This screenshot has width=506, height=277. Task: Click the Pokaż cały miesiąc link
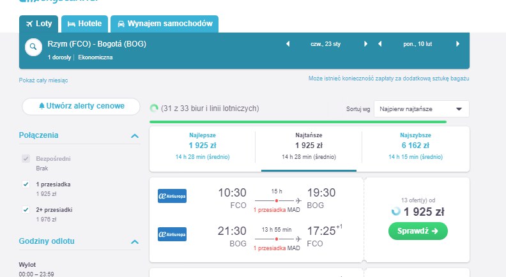click(x=43, y=80)
